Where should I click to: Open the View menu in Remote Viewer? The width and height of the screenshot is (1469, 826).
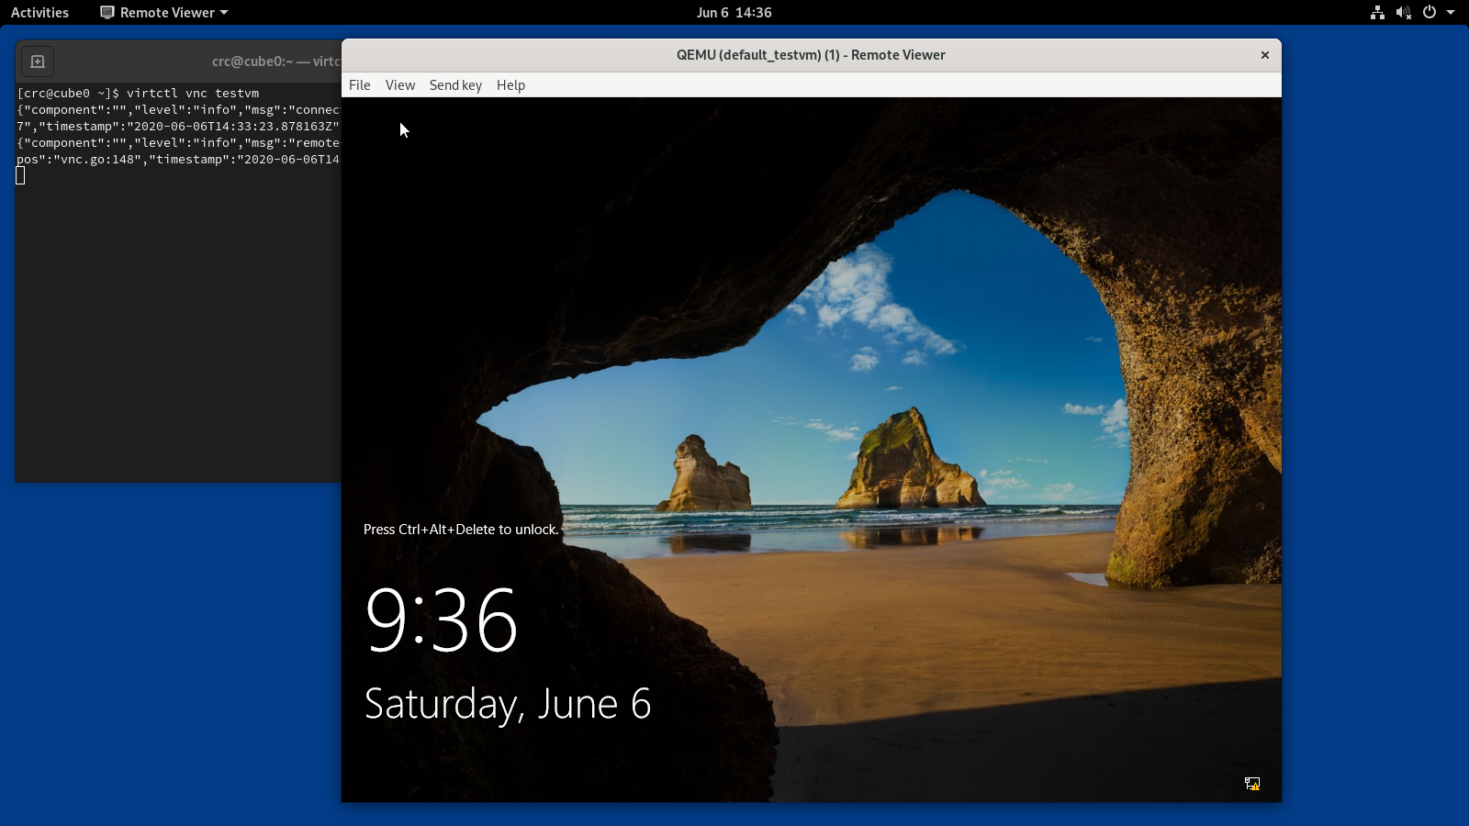pos(400,84)
